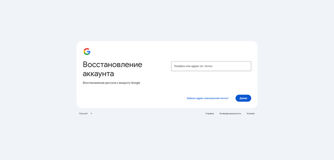Open the 'Справка' footer link
Viewport: 334px width, 160px height.
click(210, 114)
